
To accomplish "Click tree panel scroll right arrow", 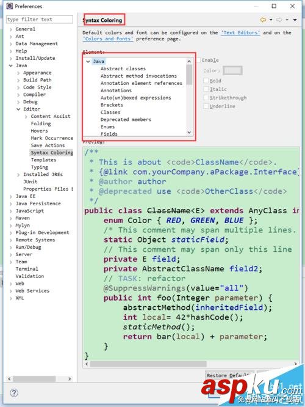I will pos(70,379).
